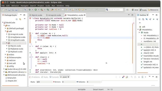Toggle Scroll Lock in JUnit panel

point(127,77)
